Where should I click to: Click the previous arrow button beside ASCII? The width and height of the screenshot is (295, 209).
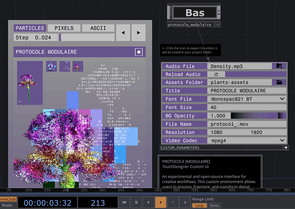point(123,33)
